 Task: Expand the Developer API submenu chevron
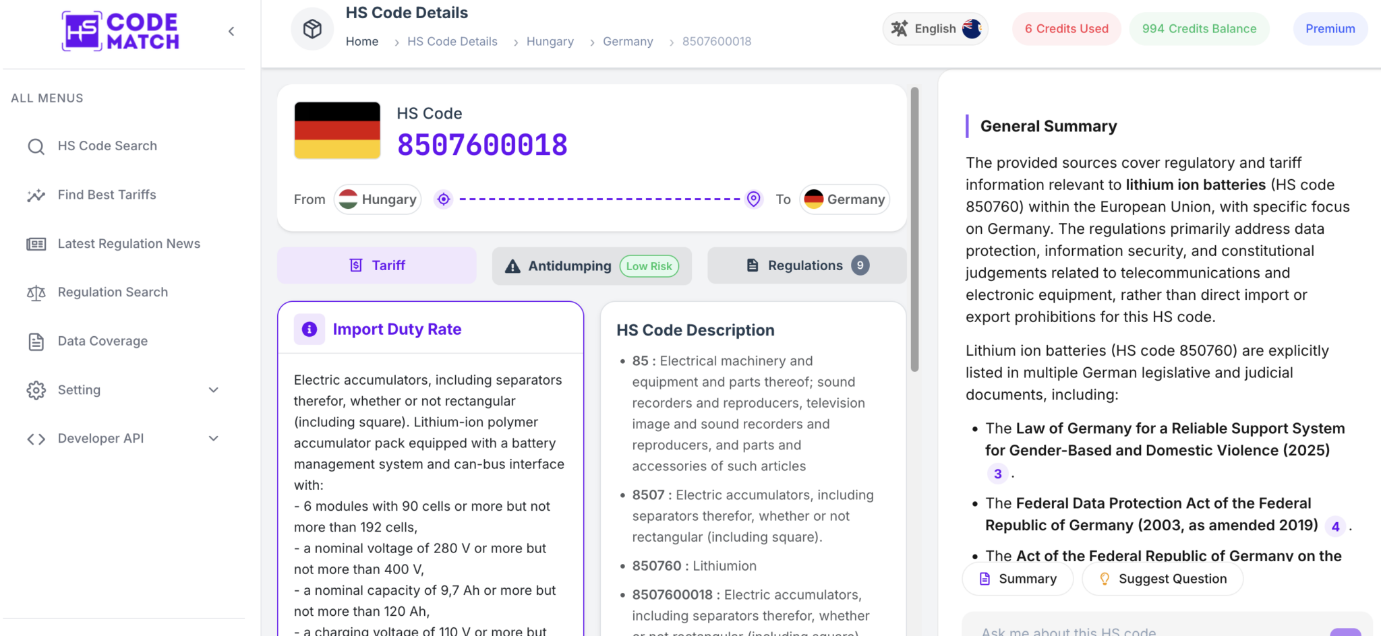pos(214,439)
